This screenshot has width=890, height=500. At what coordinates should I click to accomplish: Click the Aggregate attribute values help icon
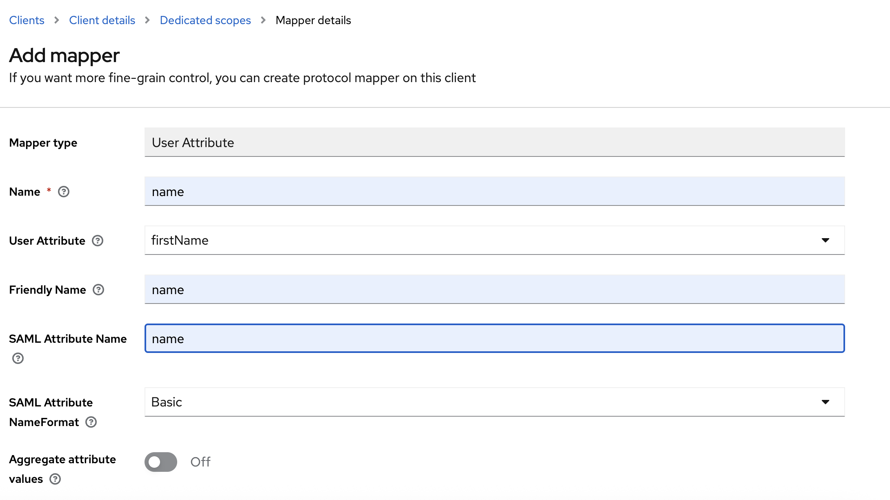(x=55, y=479)
